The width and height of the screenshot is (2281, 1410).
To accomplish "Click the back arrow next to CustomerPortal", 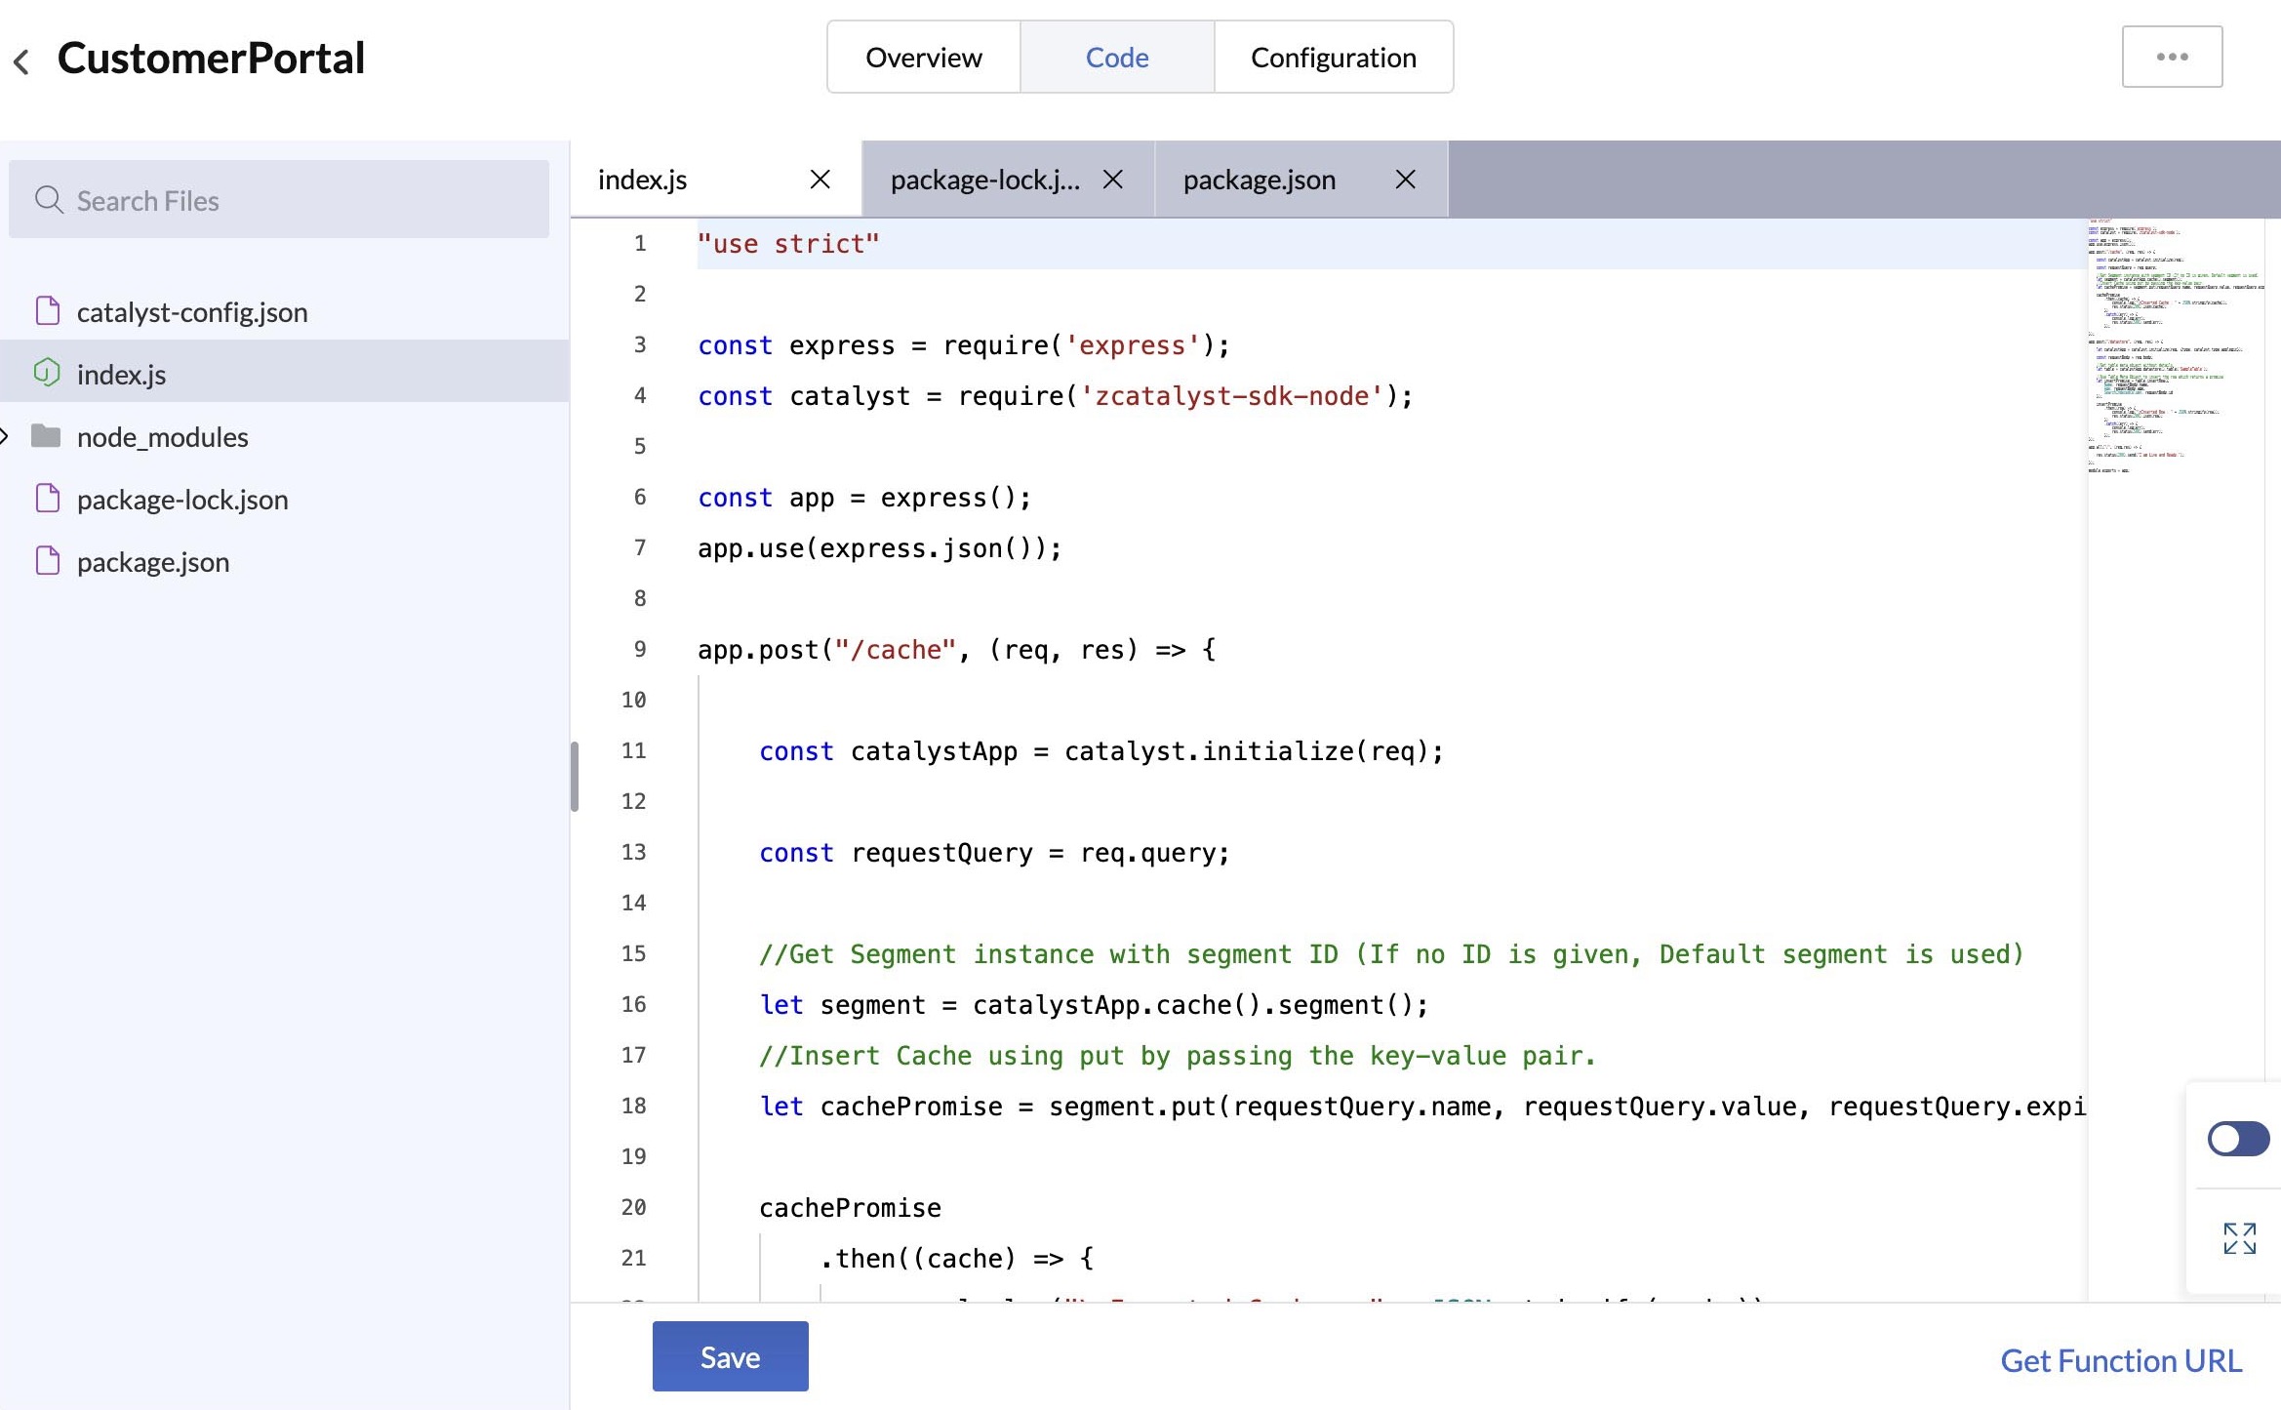I will coord(20,60).
